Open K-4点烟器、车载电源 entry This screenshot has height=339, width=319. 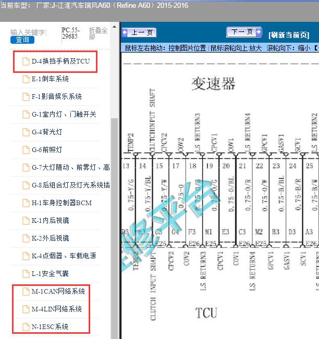tap(64, 256)
